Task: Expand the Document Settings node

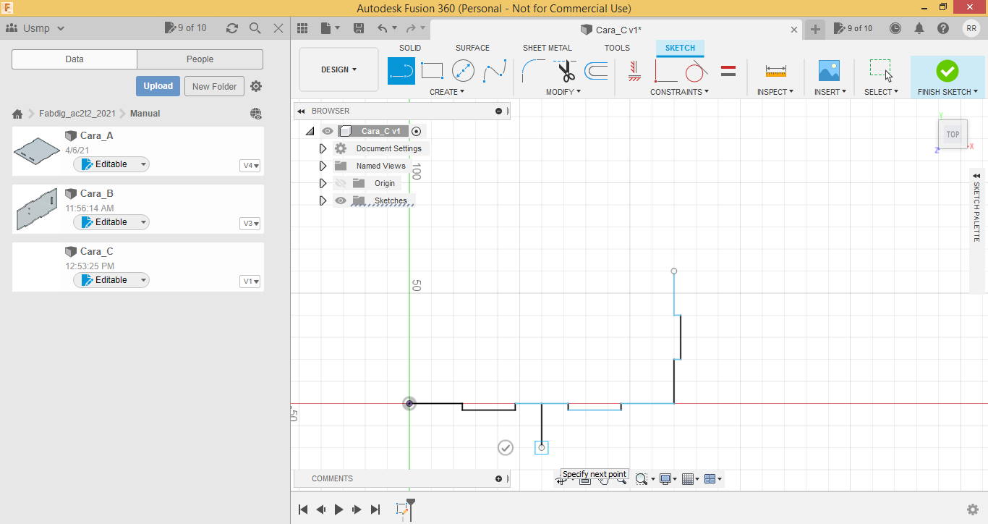Action: point(323,148)
